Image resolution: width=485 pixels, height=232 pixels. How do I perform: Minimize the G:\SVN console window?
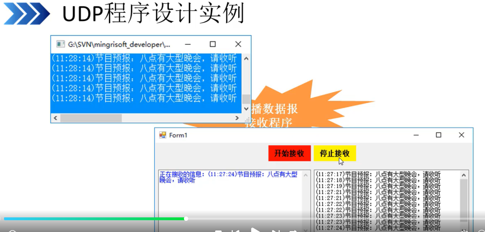[x=188, y=44]
